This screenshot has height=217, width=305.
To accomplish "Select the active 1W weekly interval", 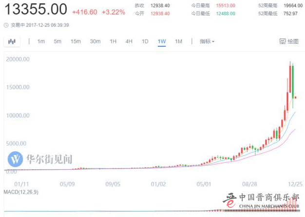I will 161,41.
